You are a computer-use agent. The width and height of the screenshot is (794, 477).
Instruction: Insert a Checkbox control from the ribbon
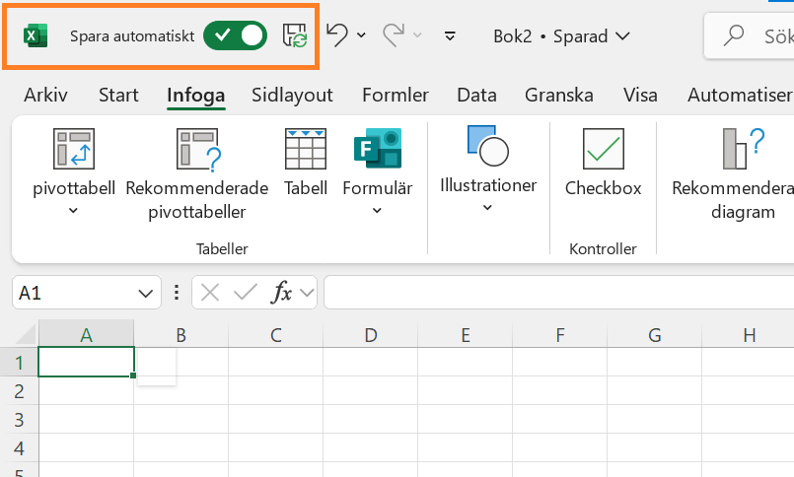[x=603, y=163]
